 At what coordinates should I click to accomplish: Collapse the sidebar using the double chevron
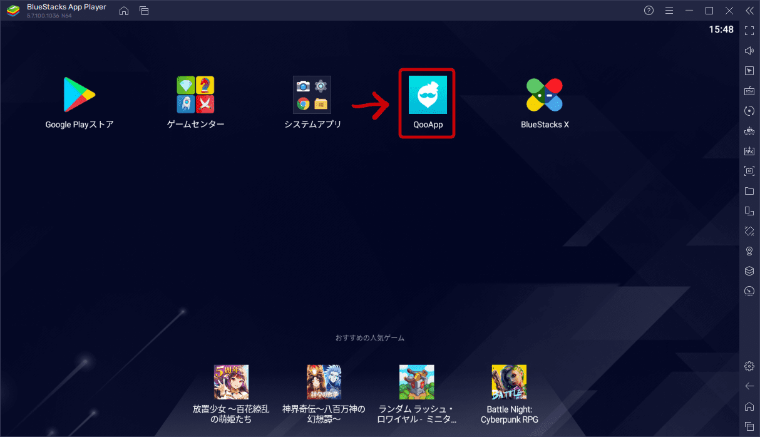pyautogui.click(x=749, y=10)
